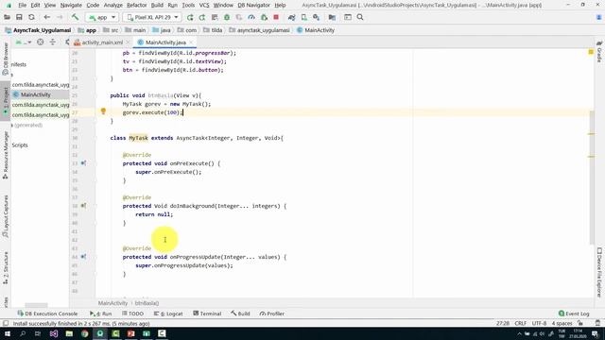Click the override gutter marker beside doInBackground
Image resolution: width=605 pixels, height=340 pixels.
[83, 206]
